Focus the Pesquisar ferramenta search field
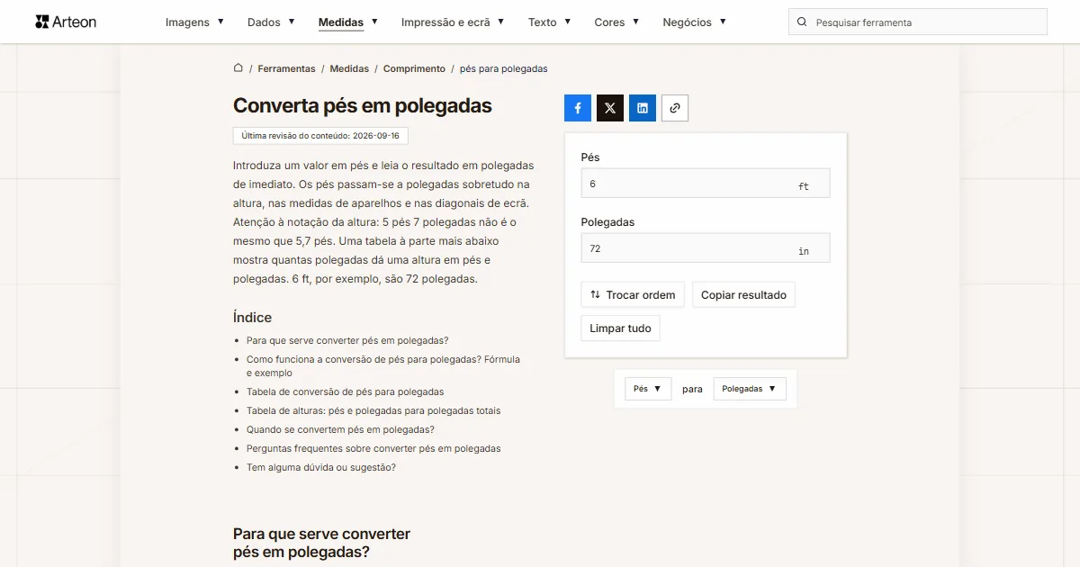 (918, 22)
